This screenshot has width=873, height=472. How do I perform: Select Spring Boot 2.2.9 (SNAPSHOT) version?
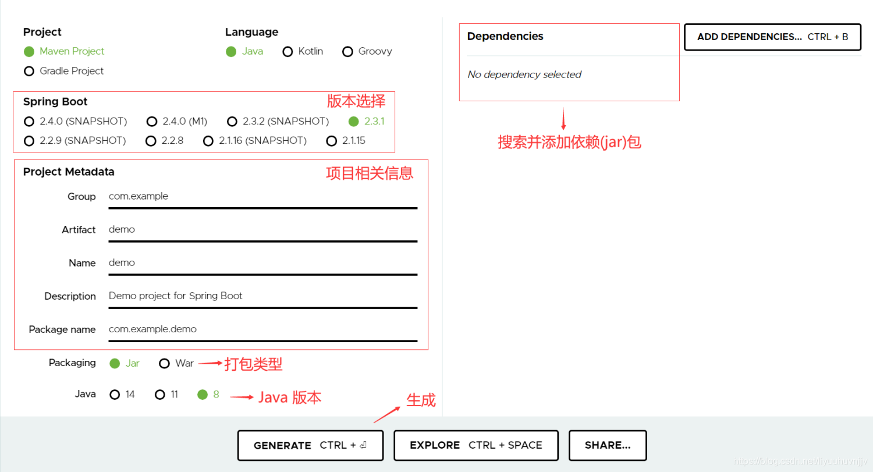(x=74, y=141)
